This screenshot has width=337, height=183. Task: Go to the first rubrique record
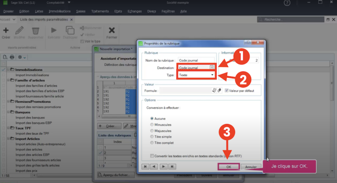(145, 166)
